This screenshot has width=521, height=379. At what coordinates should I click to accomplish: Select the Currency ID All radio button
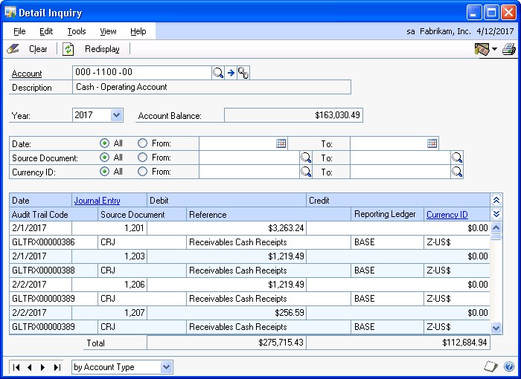104,172
